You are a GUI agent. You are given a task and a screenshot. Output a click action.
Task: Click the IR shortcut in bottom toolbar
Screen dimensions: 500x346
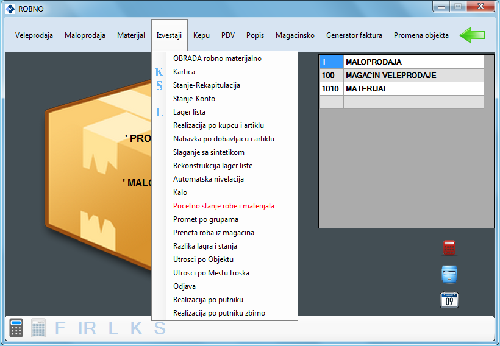click(x=87, y=328)
